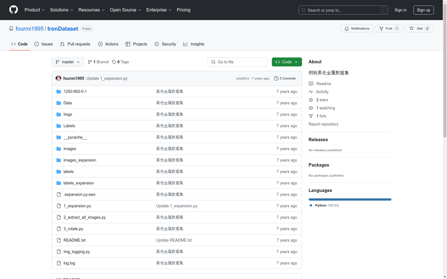Open commit history clock icon

click(276, 78)
